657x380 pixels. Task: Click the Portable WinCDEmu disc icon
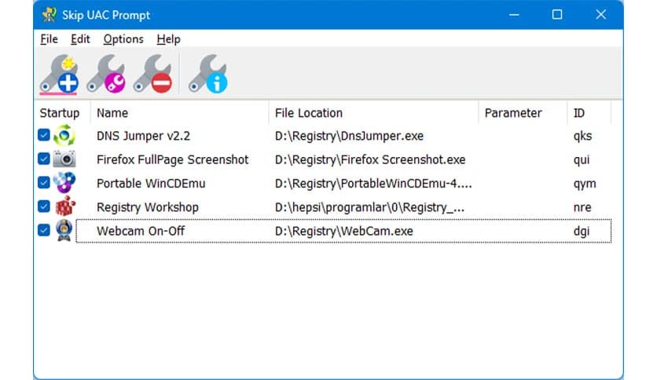[64, 183]
